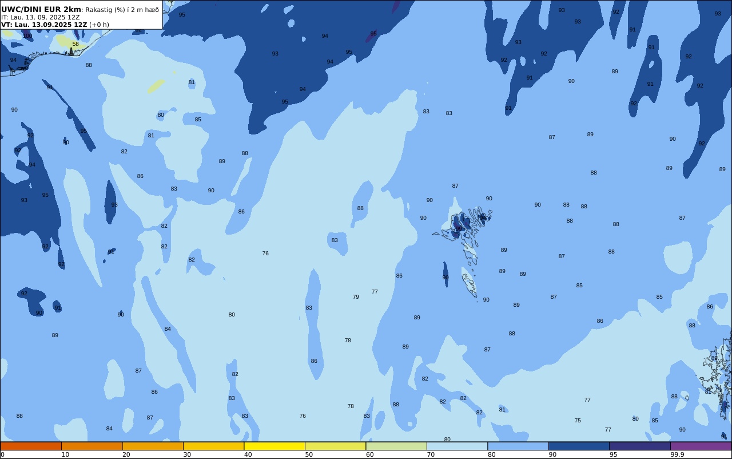Click the humidity value 79 on the map

(x=356, y=297)
